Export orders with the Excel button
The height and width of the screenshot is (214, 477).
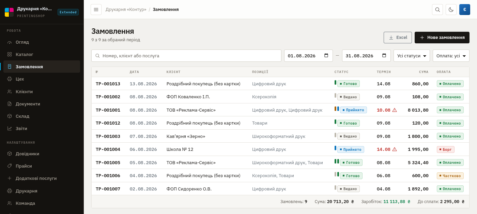click(x=398, y=38)
